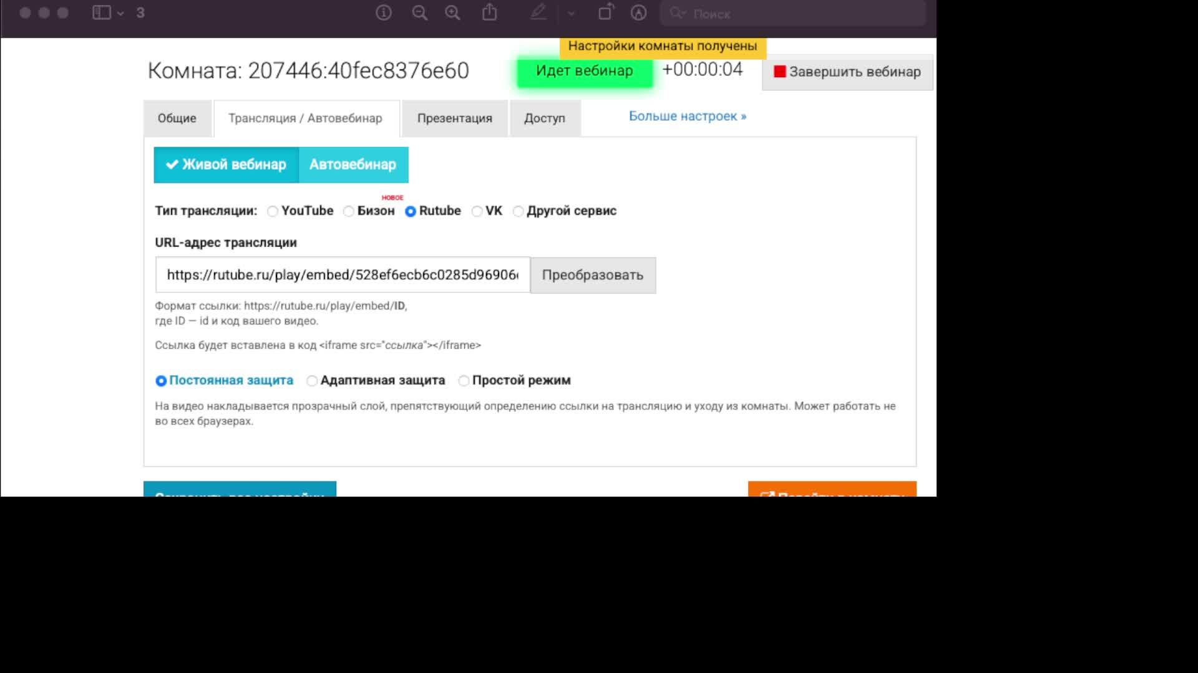This screenshot has height=673, width=1198.
Task: Click the highlight pen icon
Action: coord(538,12)
